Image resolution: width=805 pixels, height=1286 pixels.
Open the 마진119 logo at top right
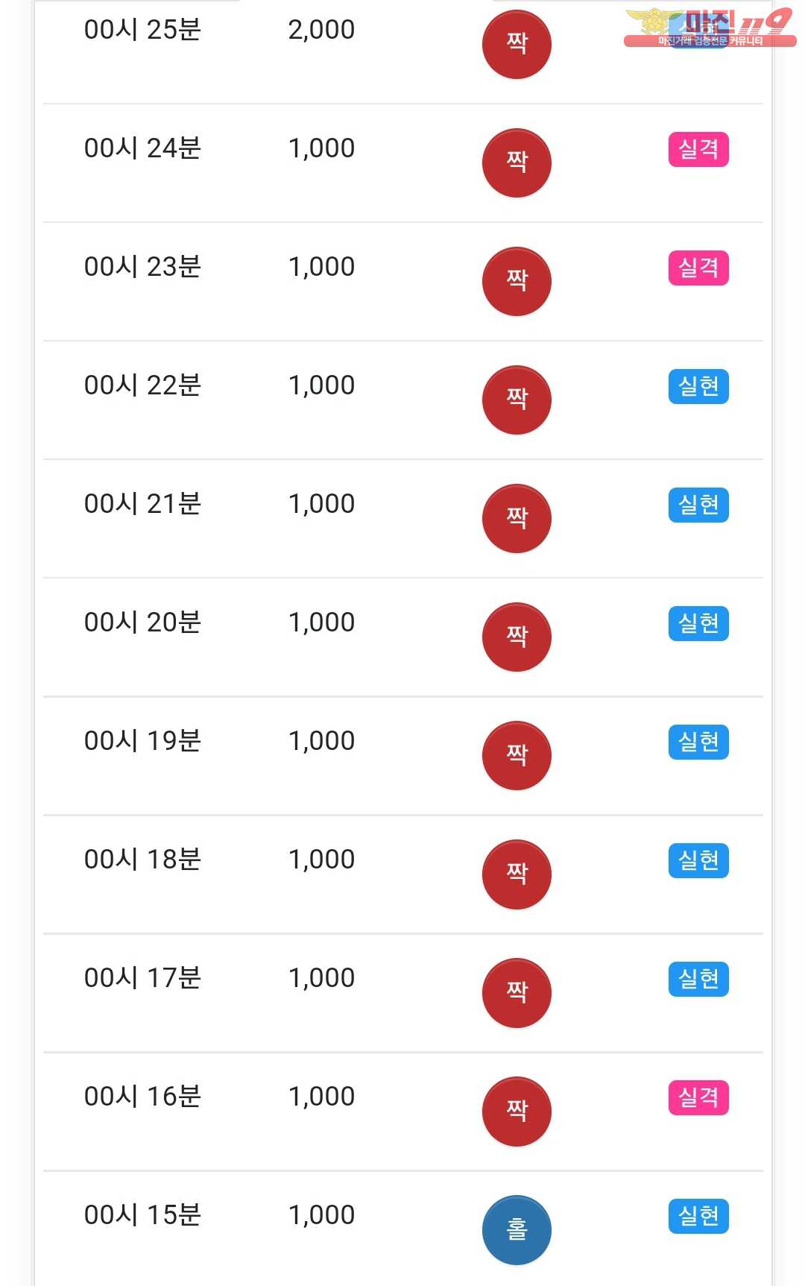click(x=709, y=28)
